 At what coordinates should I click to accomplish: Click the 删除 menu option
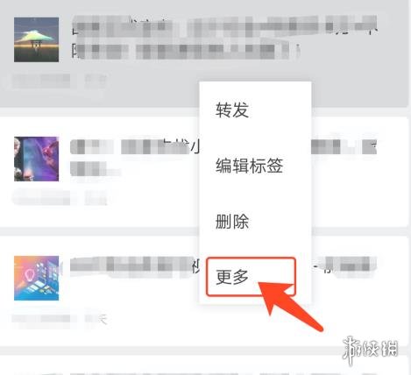pos(232,222)
